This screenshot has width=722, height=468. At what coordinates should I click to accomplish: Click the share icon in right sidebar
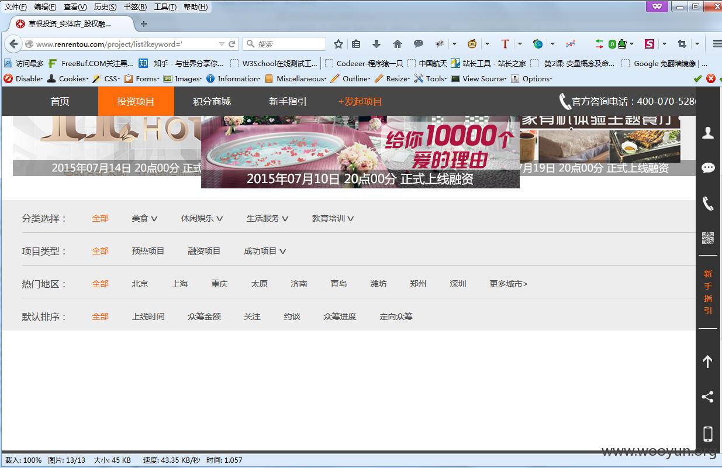point(708,397)
